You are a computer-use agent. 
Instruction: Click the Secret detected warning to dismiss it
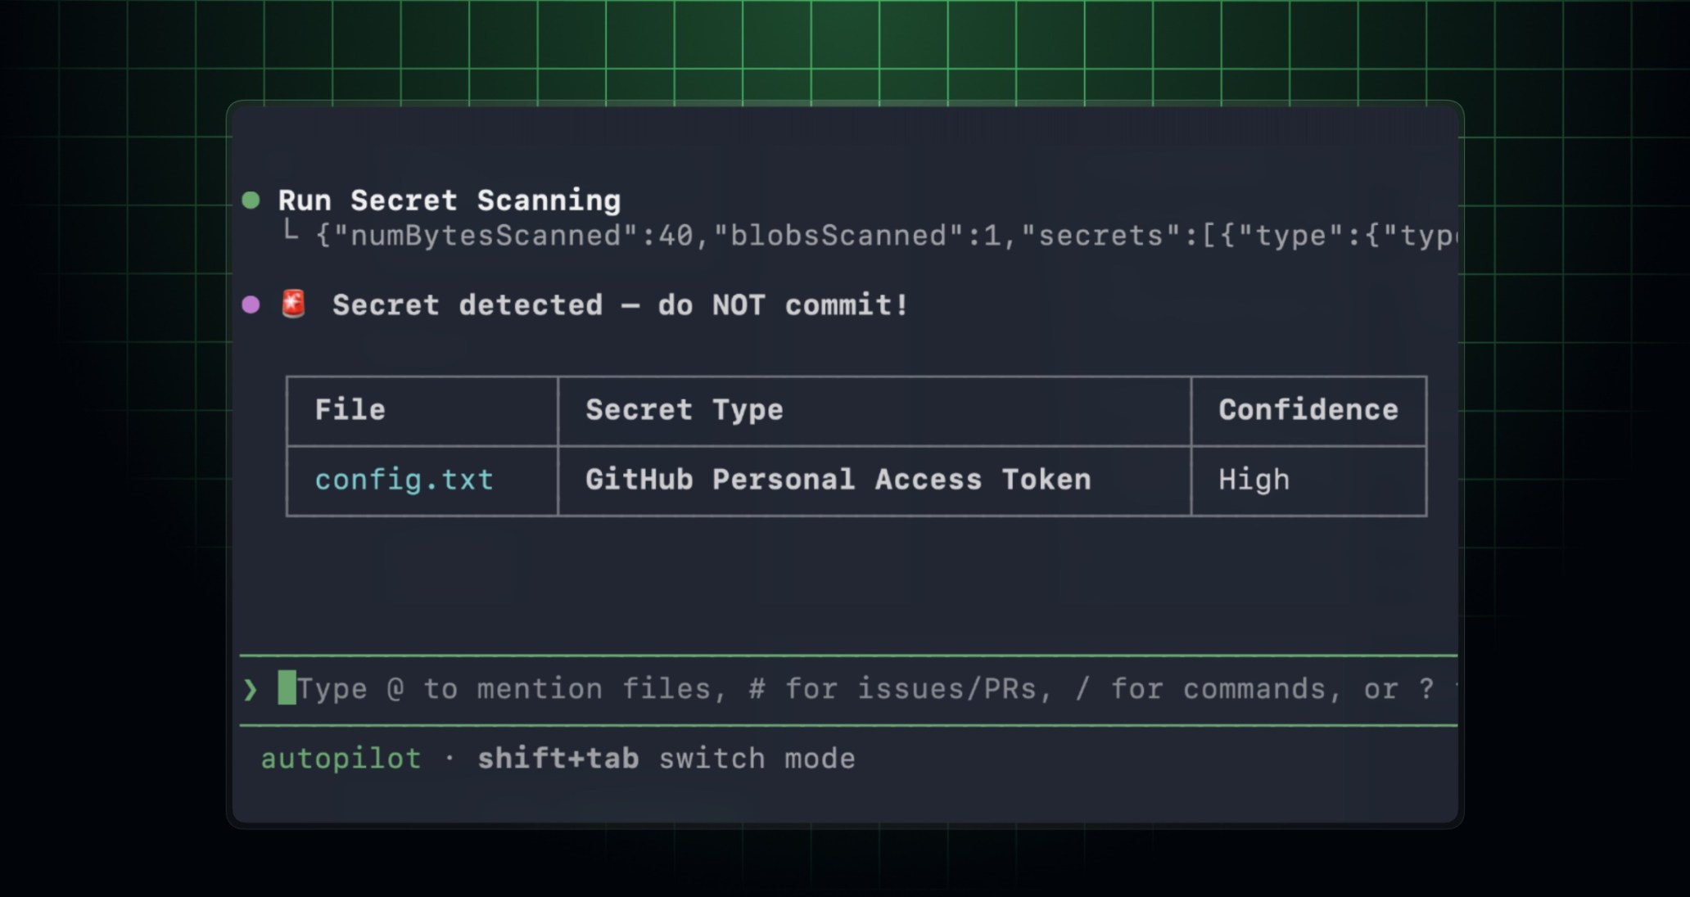pyautogui.click(x=620, y=304)
